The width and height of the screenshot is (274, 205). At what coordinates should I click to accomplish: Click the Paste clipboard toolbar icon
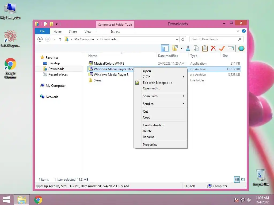[205, 48]
